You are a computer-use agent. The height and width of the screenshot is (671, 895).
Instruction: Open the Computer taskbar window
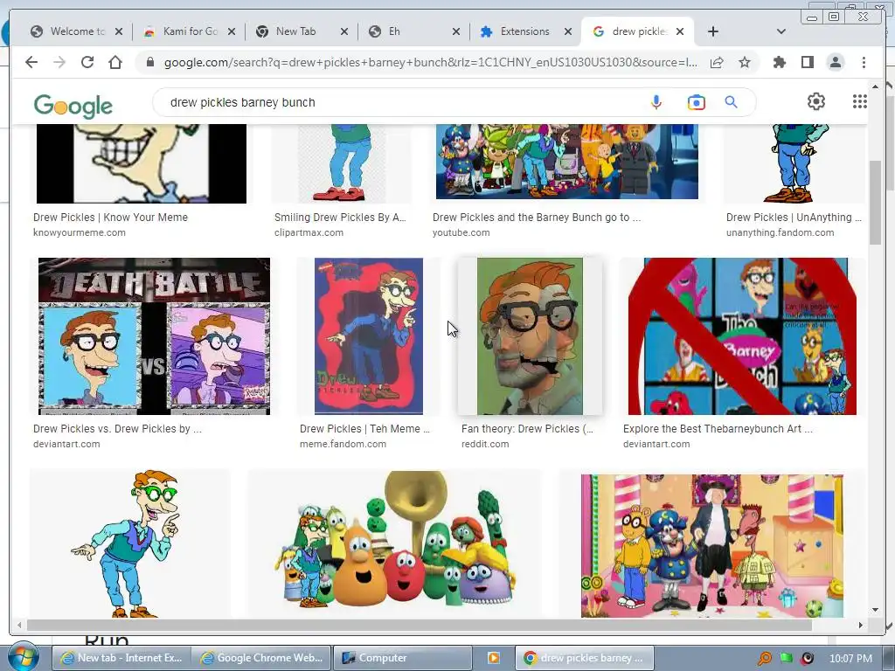pos(402,658)
